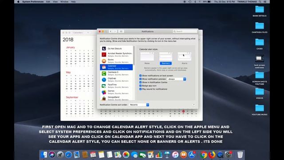Select Do Not Disturb in app list
284x160 pixels.
coord(116,48)
